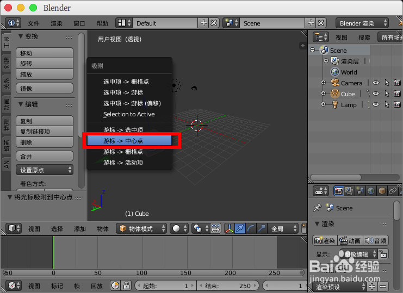
Task: Add a new scene with plus button
Action: click(311, 23)
